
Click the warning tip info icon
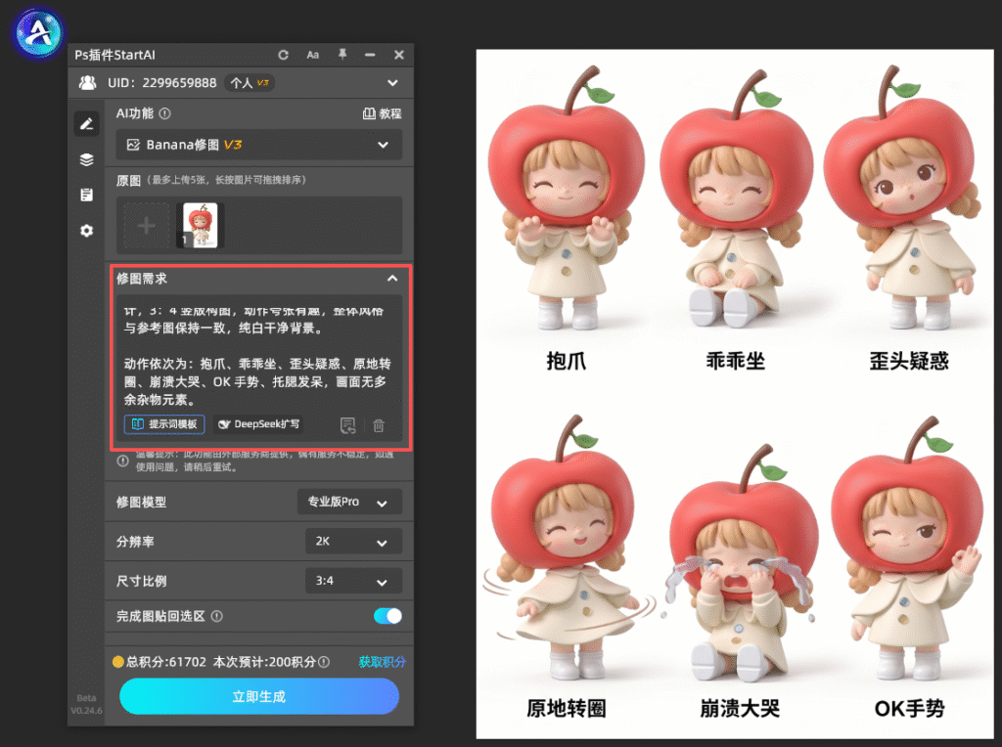122,461
